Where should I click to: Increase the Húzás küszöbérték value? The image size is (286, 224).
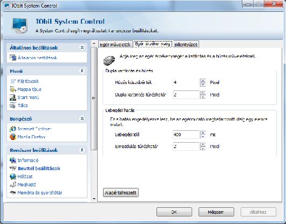[x=203, y=80]
